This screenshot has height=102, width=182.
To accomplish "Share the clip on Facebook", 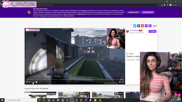I will 138,26.
